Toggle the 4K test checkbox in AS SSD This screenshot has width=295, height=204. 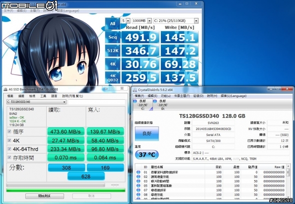click(x=9, y=140)
